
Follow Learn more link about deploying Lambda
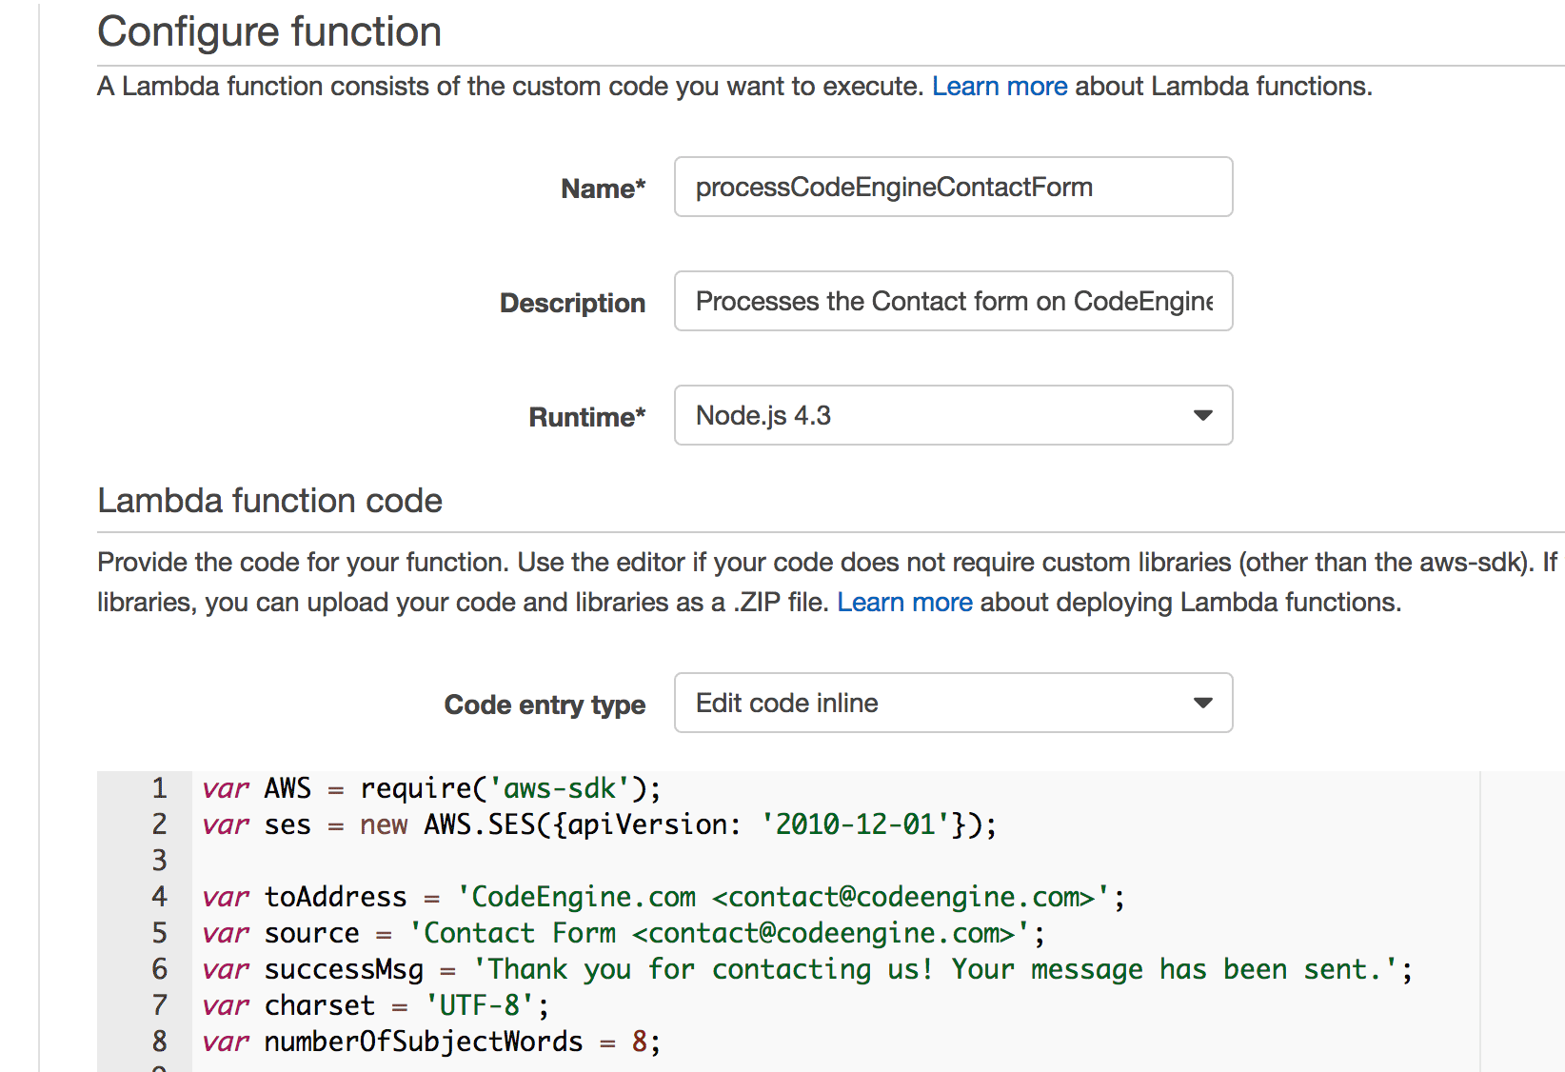click(904, 603)
